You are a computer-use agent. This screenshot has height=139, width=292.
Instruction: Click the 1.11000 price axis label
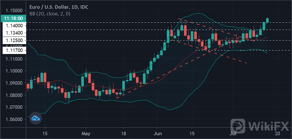14,59
